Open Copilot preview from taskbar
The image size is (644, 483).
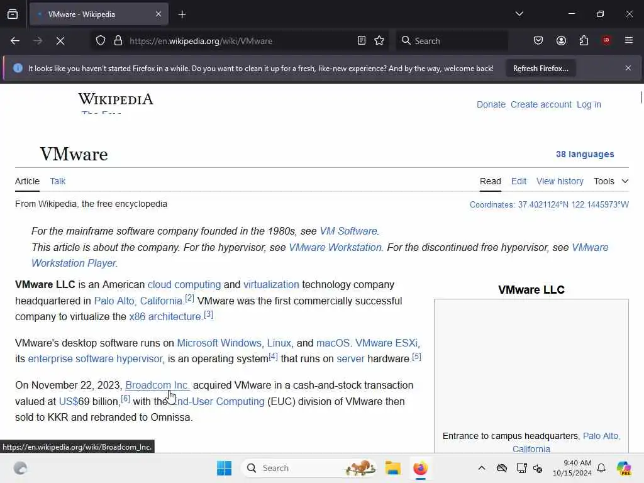(x=624, y=468)
